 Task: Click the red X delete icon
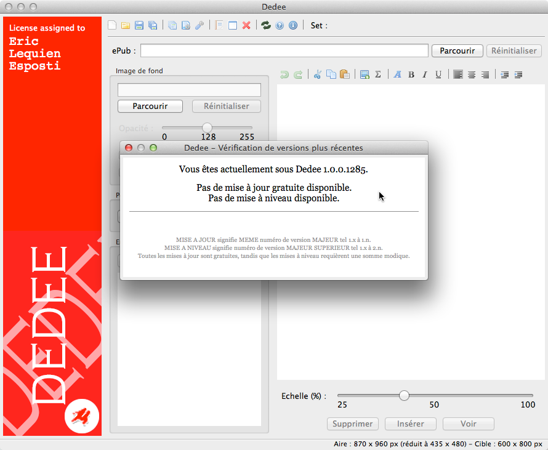[246, 25]
